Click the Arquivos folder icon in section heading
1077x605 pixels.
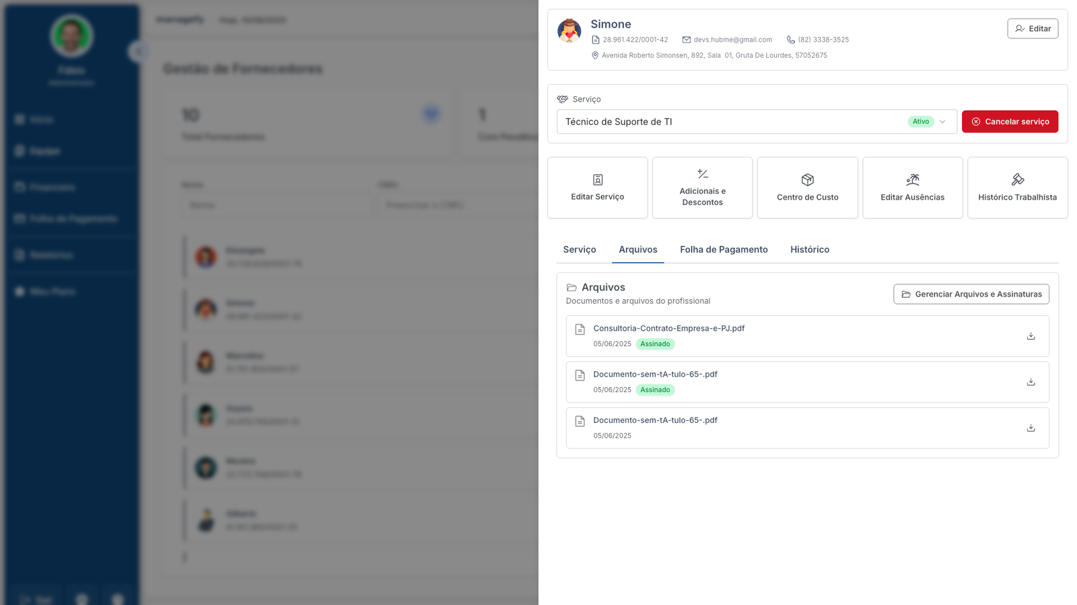(571, 288)
